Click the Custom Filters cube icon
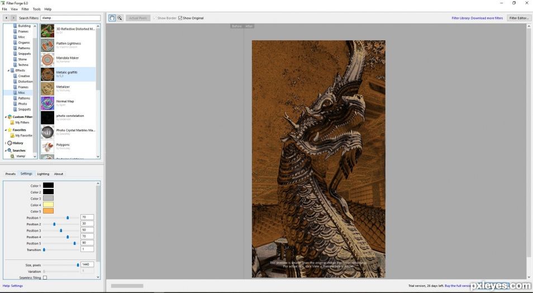 point(9,117)
